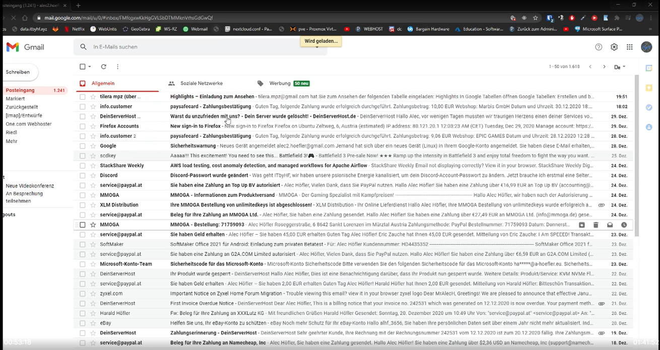Click the search magnifier icon
Image resolution: width=660 pixels, height=350 pixels.
(84, 47)
